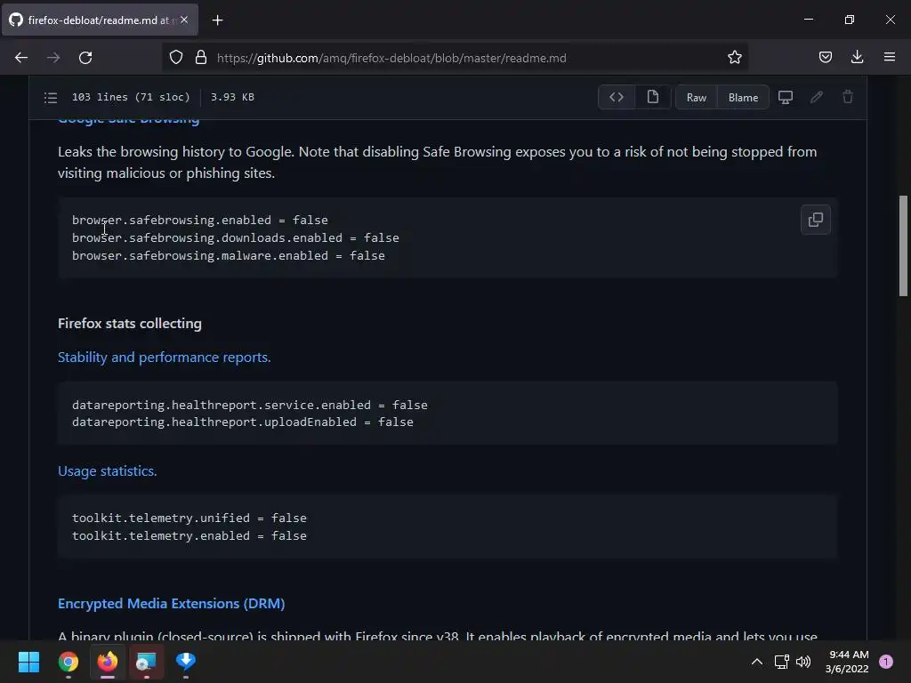Display the rendered blob file view
Image resolution: width=911 pixels, height=683 pixels.
[x=653, y=97]
